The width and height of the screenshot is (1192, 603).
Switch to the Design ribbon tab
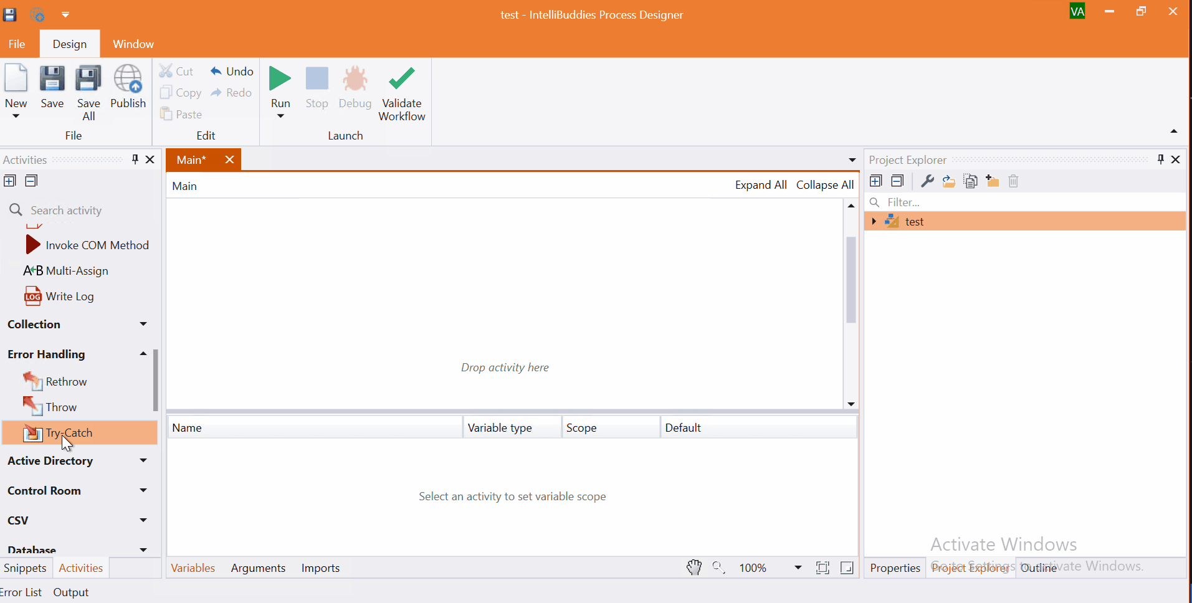tap(70, 44)
